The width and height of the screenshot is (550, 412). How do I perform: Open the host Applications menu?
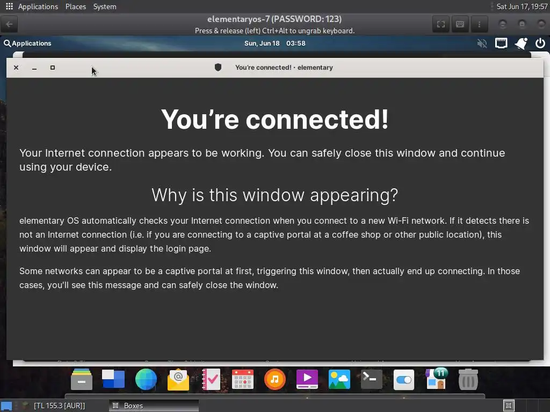[x=38, y=6]
